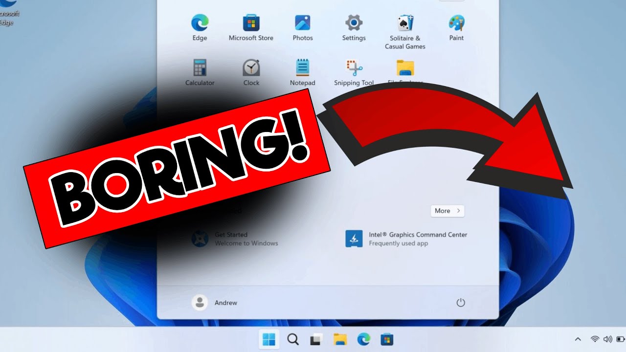Open Settings from the Start menu
This screenshot has width=626, height=352.
[x=354, y=28]
